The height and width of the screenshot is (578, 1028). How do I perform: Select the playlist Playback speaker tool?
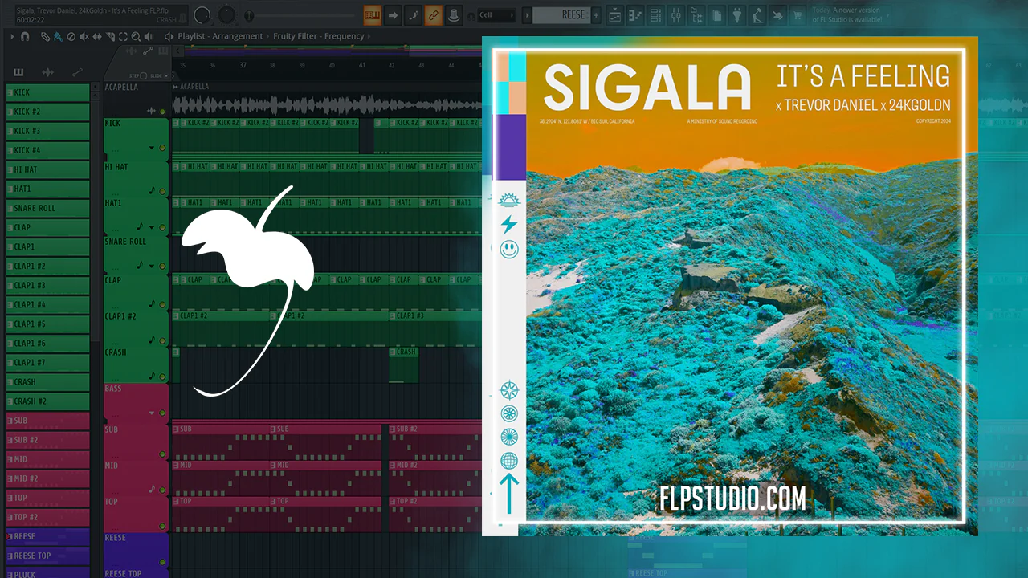(149, 36)
